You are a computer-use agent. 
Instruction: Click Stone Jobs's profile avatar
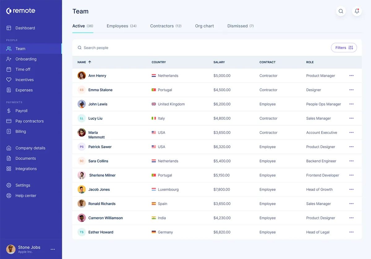tap(11, 249)
